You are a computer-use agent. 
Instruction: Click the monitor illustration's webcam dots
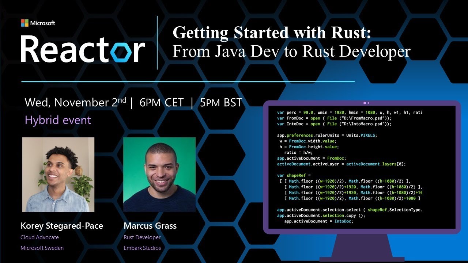(x=366, y=103)
